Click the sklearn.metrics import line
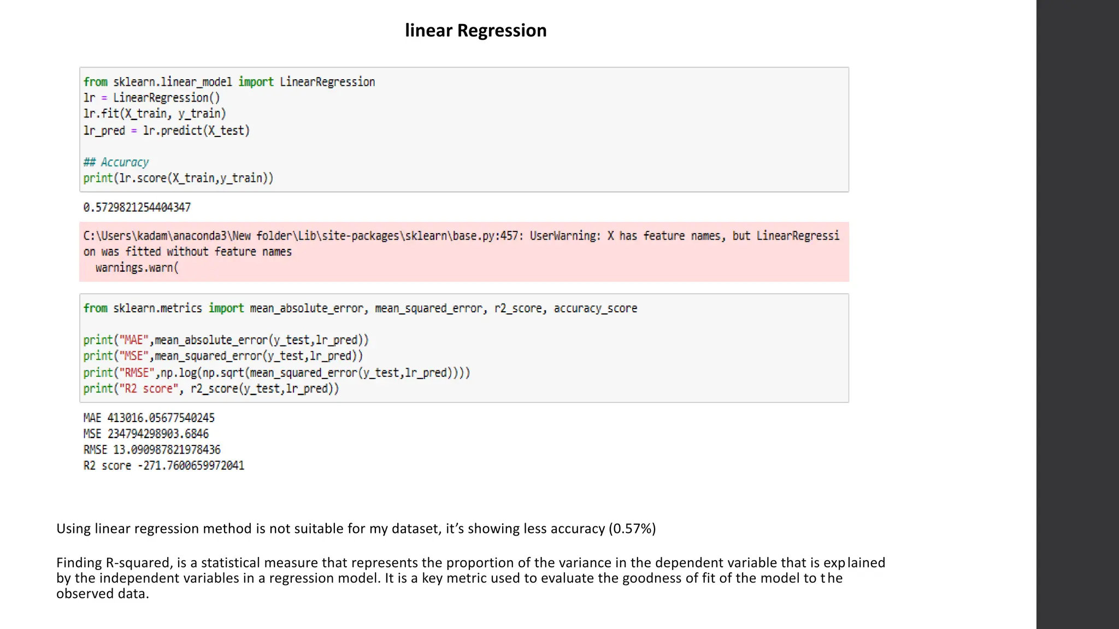This screenshot has width=1119, height=629. coord(360,308)
